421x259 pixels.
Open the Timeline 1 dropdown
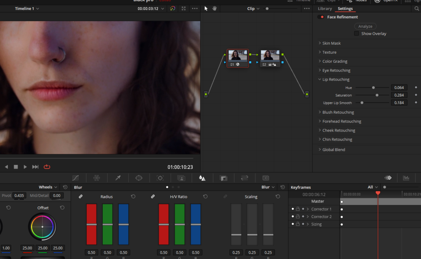27,9
